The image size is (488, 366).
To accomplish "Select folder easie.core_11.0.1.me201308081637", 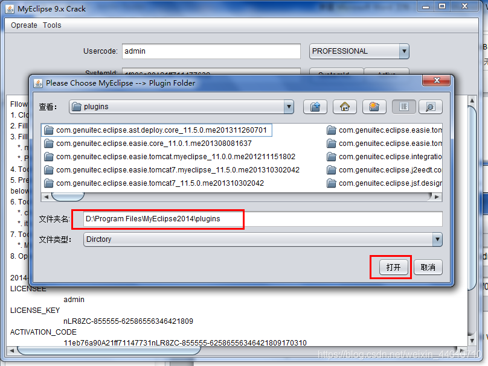I will point(147,144).
